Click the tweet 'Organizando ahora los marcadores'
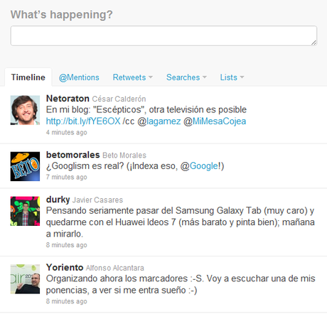Screen dimensions: 327x314 click(x=181, y=284)
